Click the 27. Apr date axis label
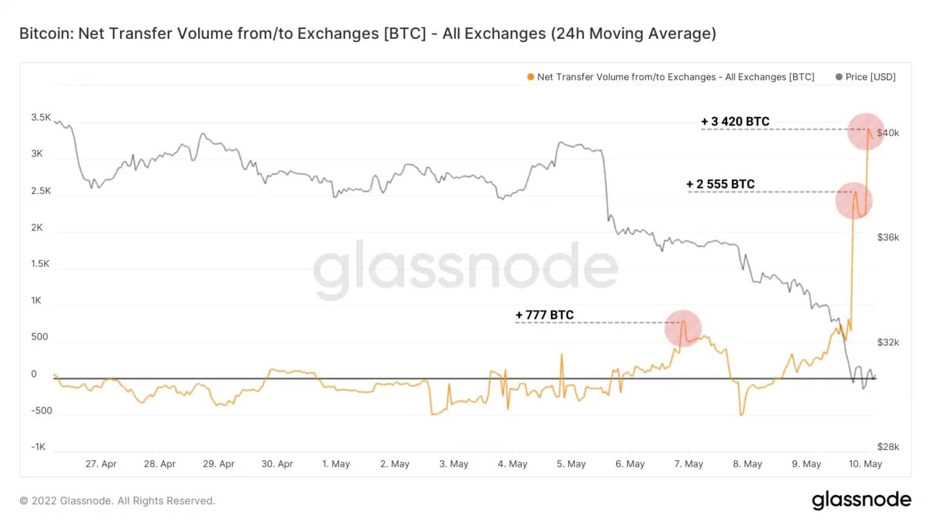931x524 pixels. [101, 464]
